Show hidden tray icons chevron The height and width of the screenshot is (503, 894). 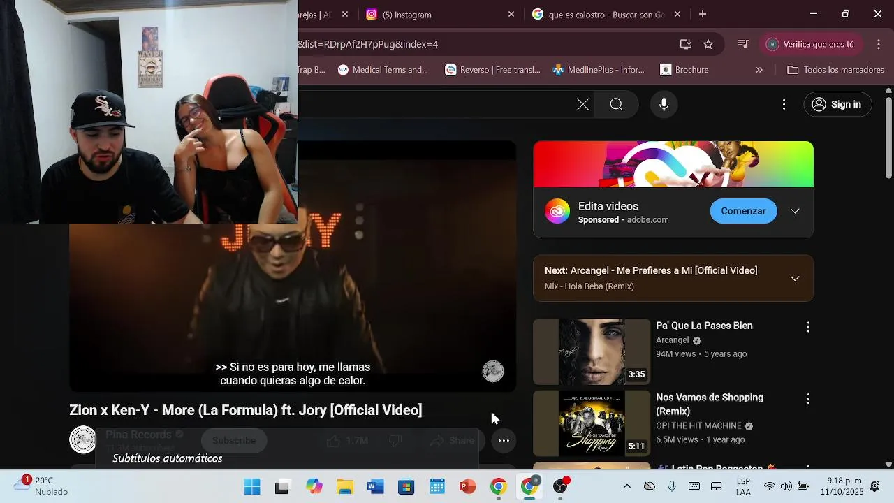[626, 487]
